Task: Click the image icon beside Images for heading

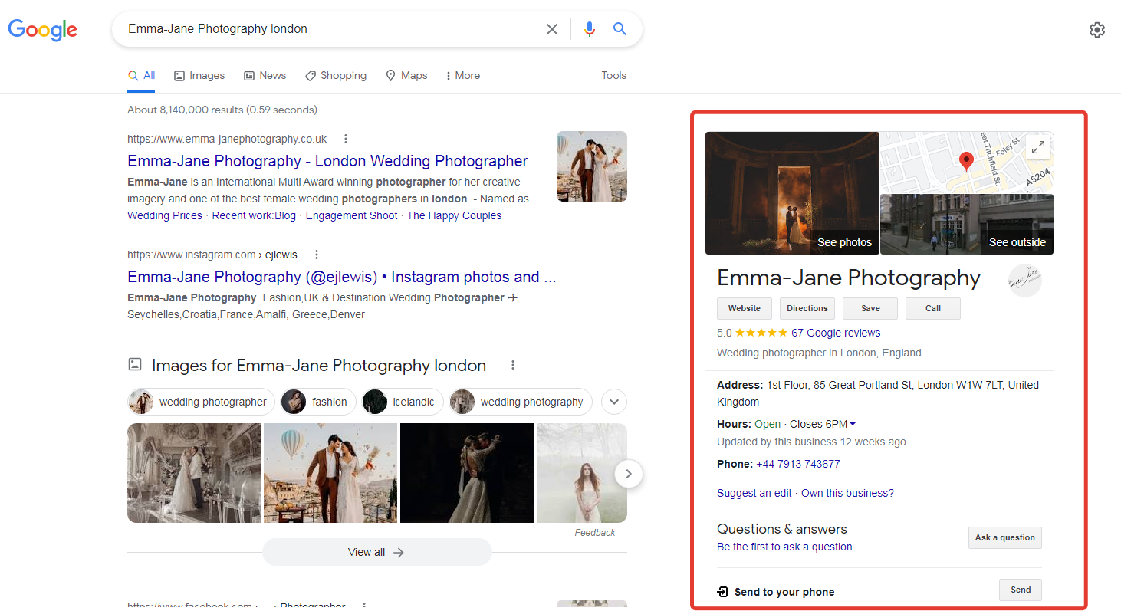Action: (x=135, y=365)
